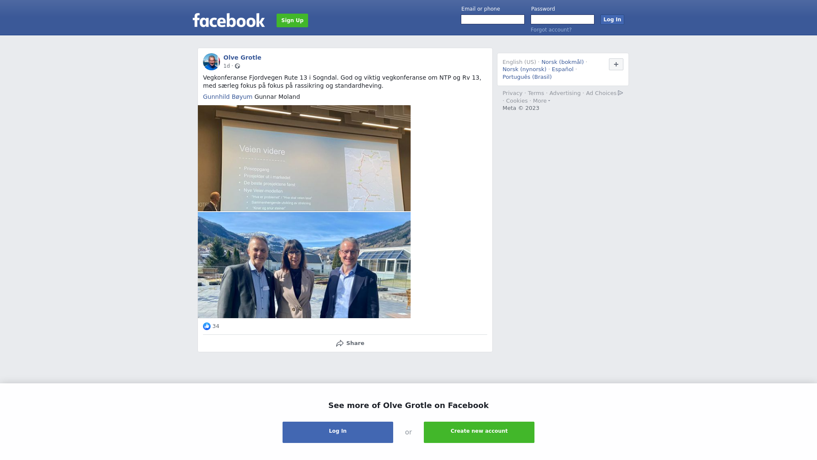Image resolution: width=817 pixels, height=460 pixels.
Task: Open the Privacy footer link
Action: (x=512, y=93)
